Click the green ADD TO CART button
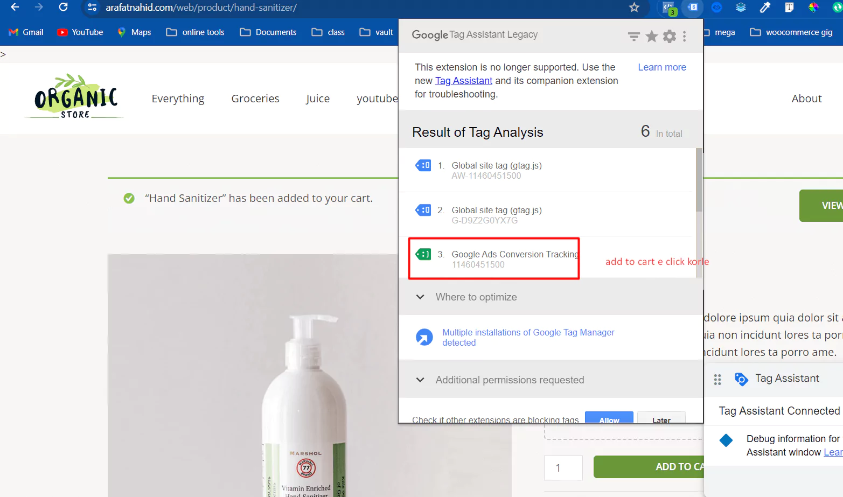Image resolution: width=843 pixels, height=497 pixels. pyautogui.click(x=649, y=467)
